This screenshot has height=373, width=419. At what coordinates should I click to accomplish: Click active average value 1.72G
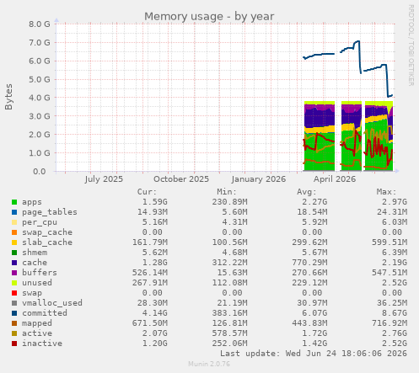pyautogui.click(x=314, y=333)
